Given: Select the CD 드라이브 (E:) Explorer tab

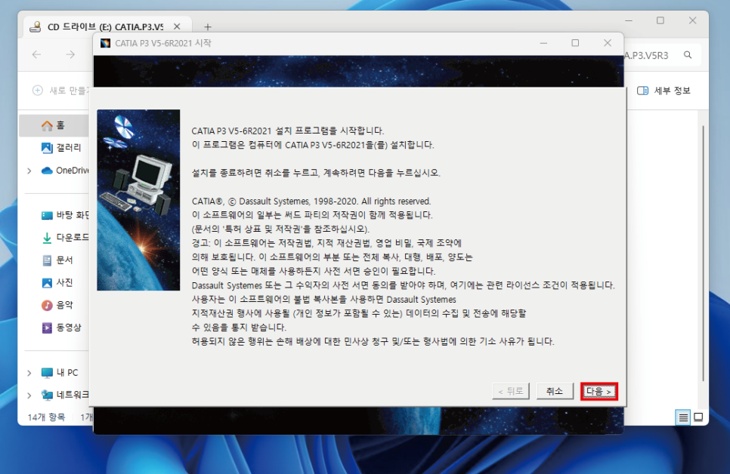Looking at the screenshot, I should coord(106,26).
